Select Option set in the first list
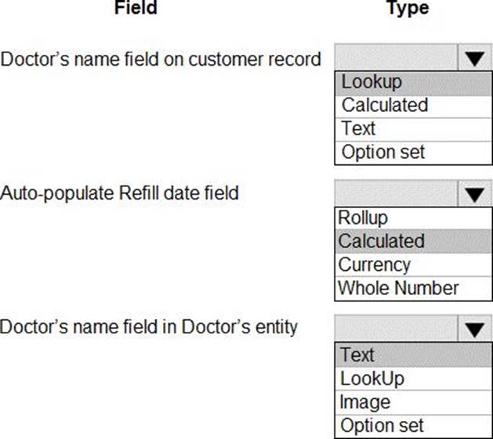 tap(381, 152)
